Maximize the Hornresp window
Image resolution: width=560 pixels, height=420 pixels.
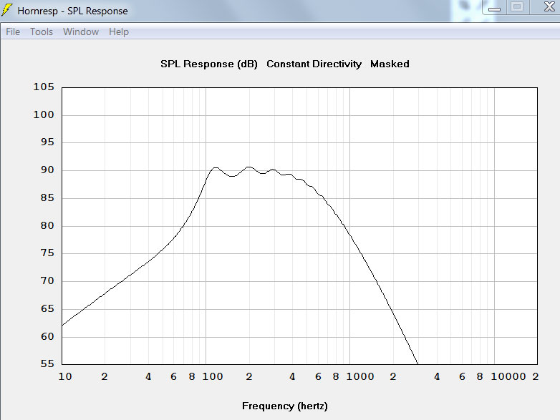coord(517,7)
